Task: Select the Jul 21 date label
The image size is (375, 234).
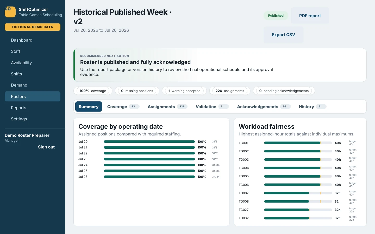Action: click(x=83, y=147)
